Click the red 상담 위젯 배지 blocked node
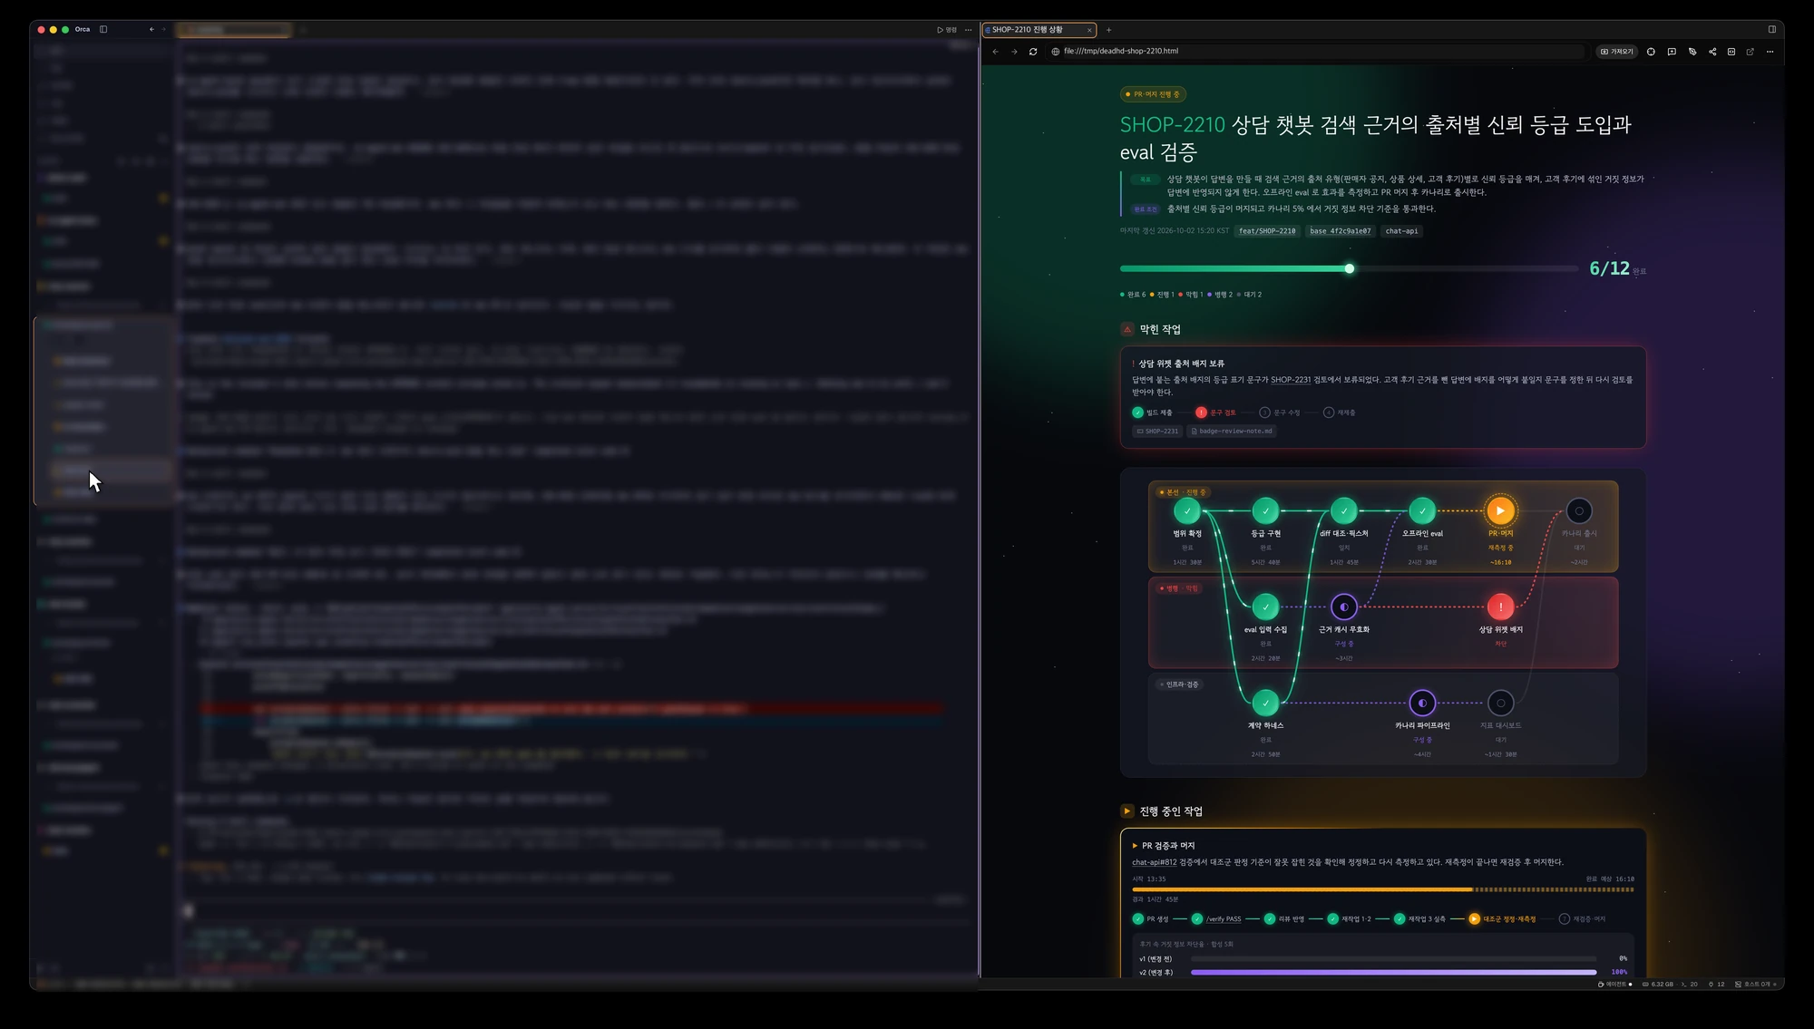Image resolution: width=1814 pixels, height=1029 pixels. (1500, 607)
